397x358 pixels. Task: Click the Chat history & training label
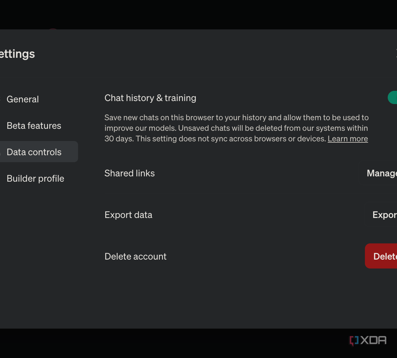tap(150, 98)
